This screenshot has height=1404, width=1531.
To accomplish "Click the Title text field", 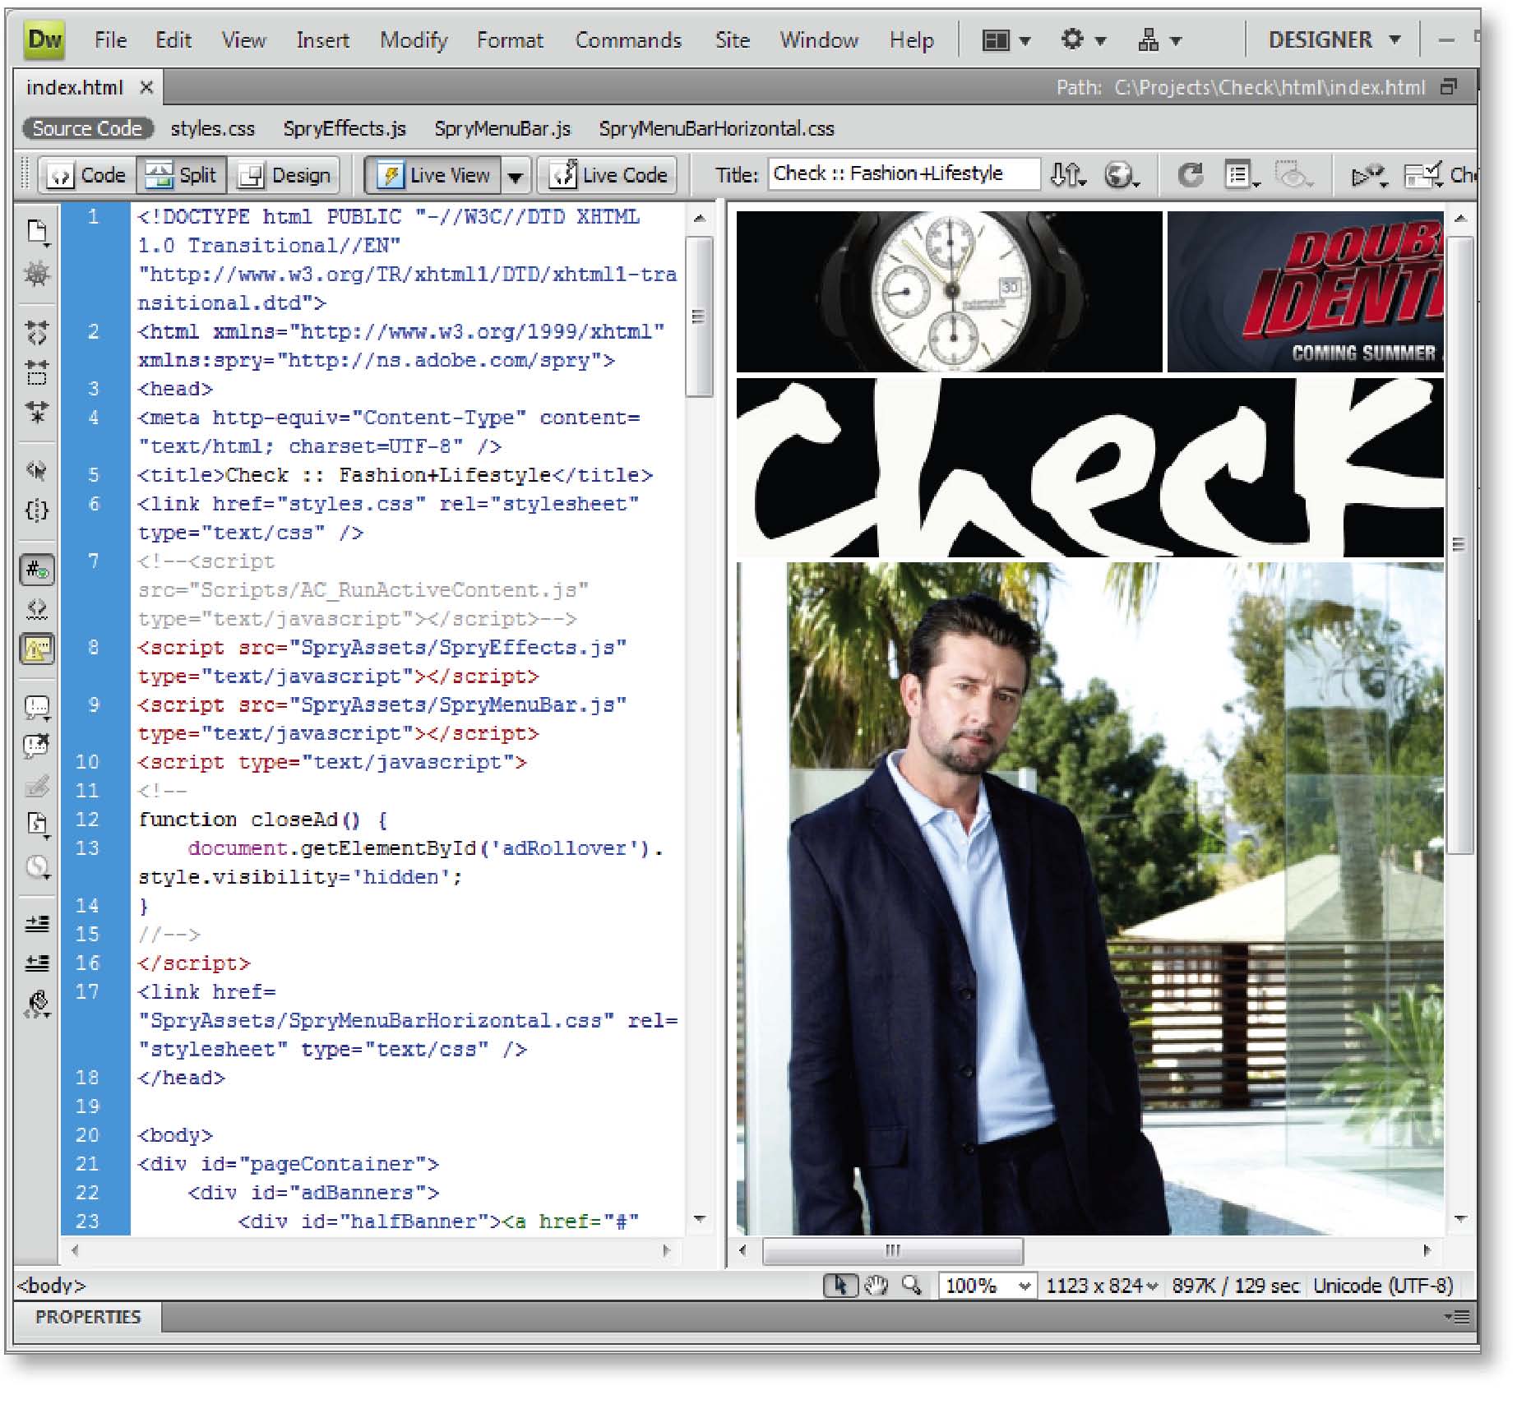I will point(904,174).
